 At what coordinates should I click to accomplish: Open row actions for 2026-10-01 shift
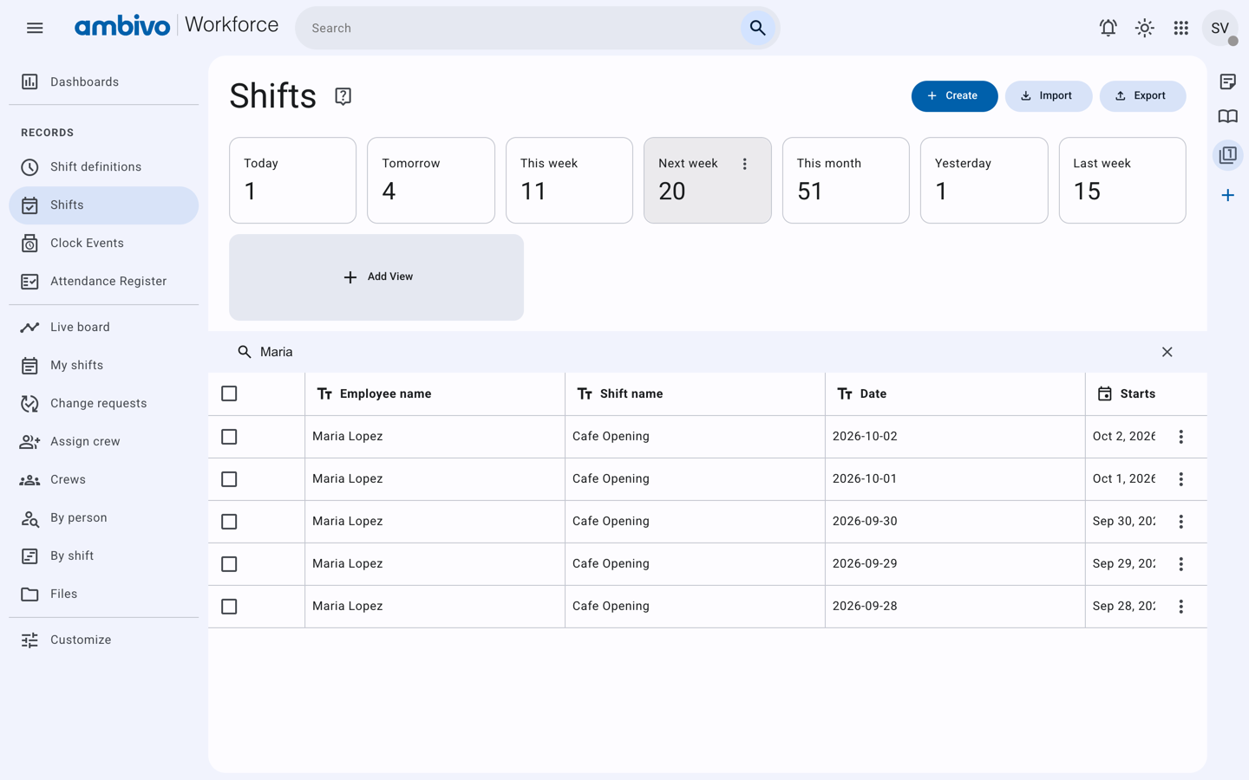[x=1180, y=479]
